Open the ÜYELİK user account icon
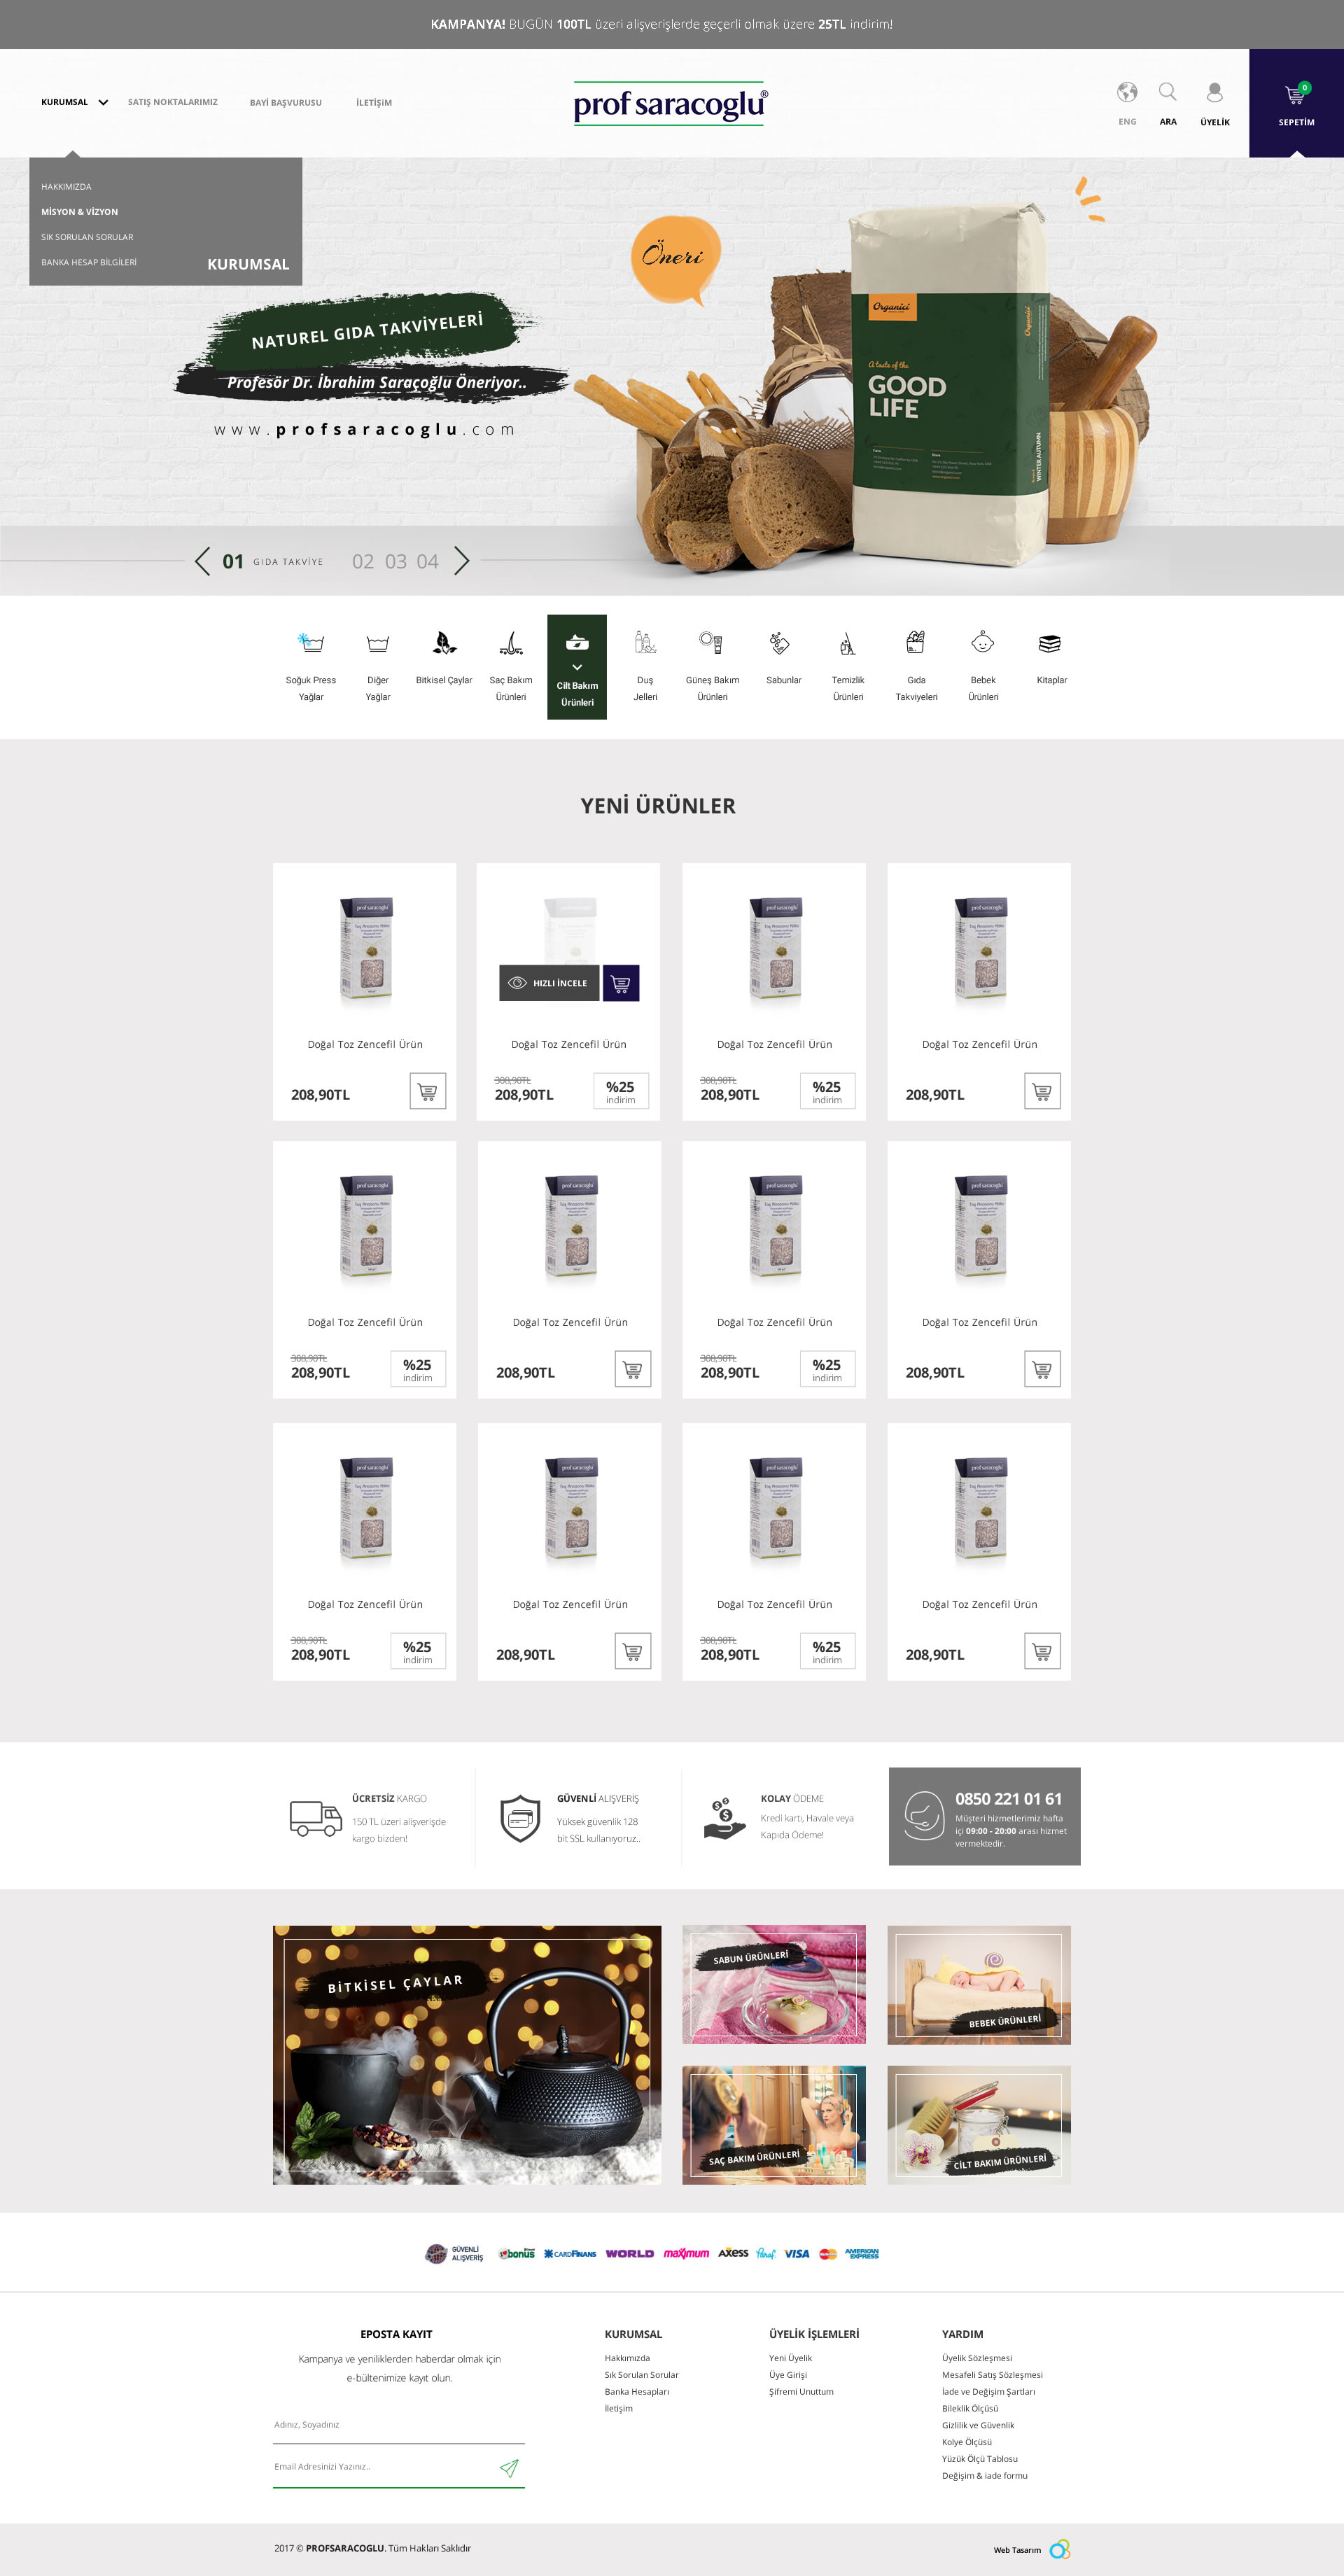Viewport: 1344px width, 2576px height. tap(1214, 92)
